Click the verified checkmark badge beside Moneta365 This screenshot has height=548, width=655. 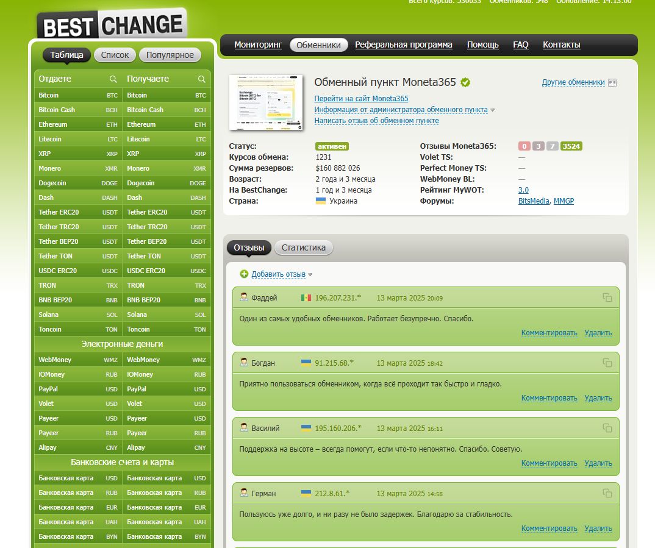coord(465,82)
